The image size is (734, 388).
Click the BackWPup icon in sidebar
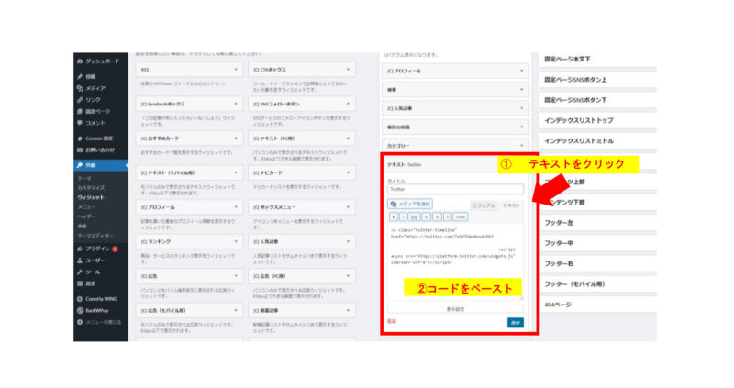pos(80,310)
